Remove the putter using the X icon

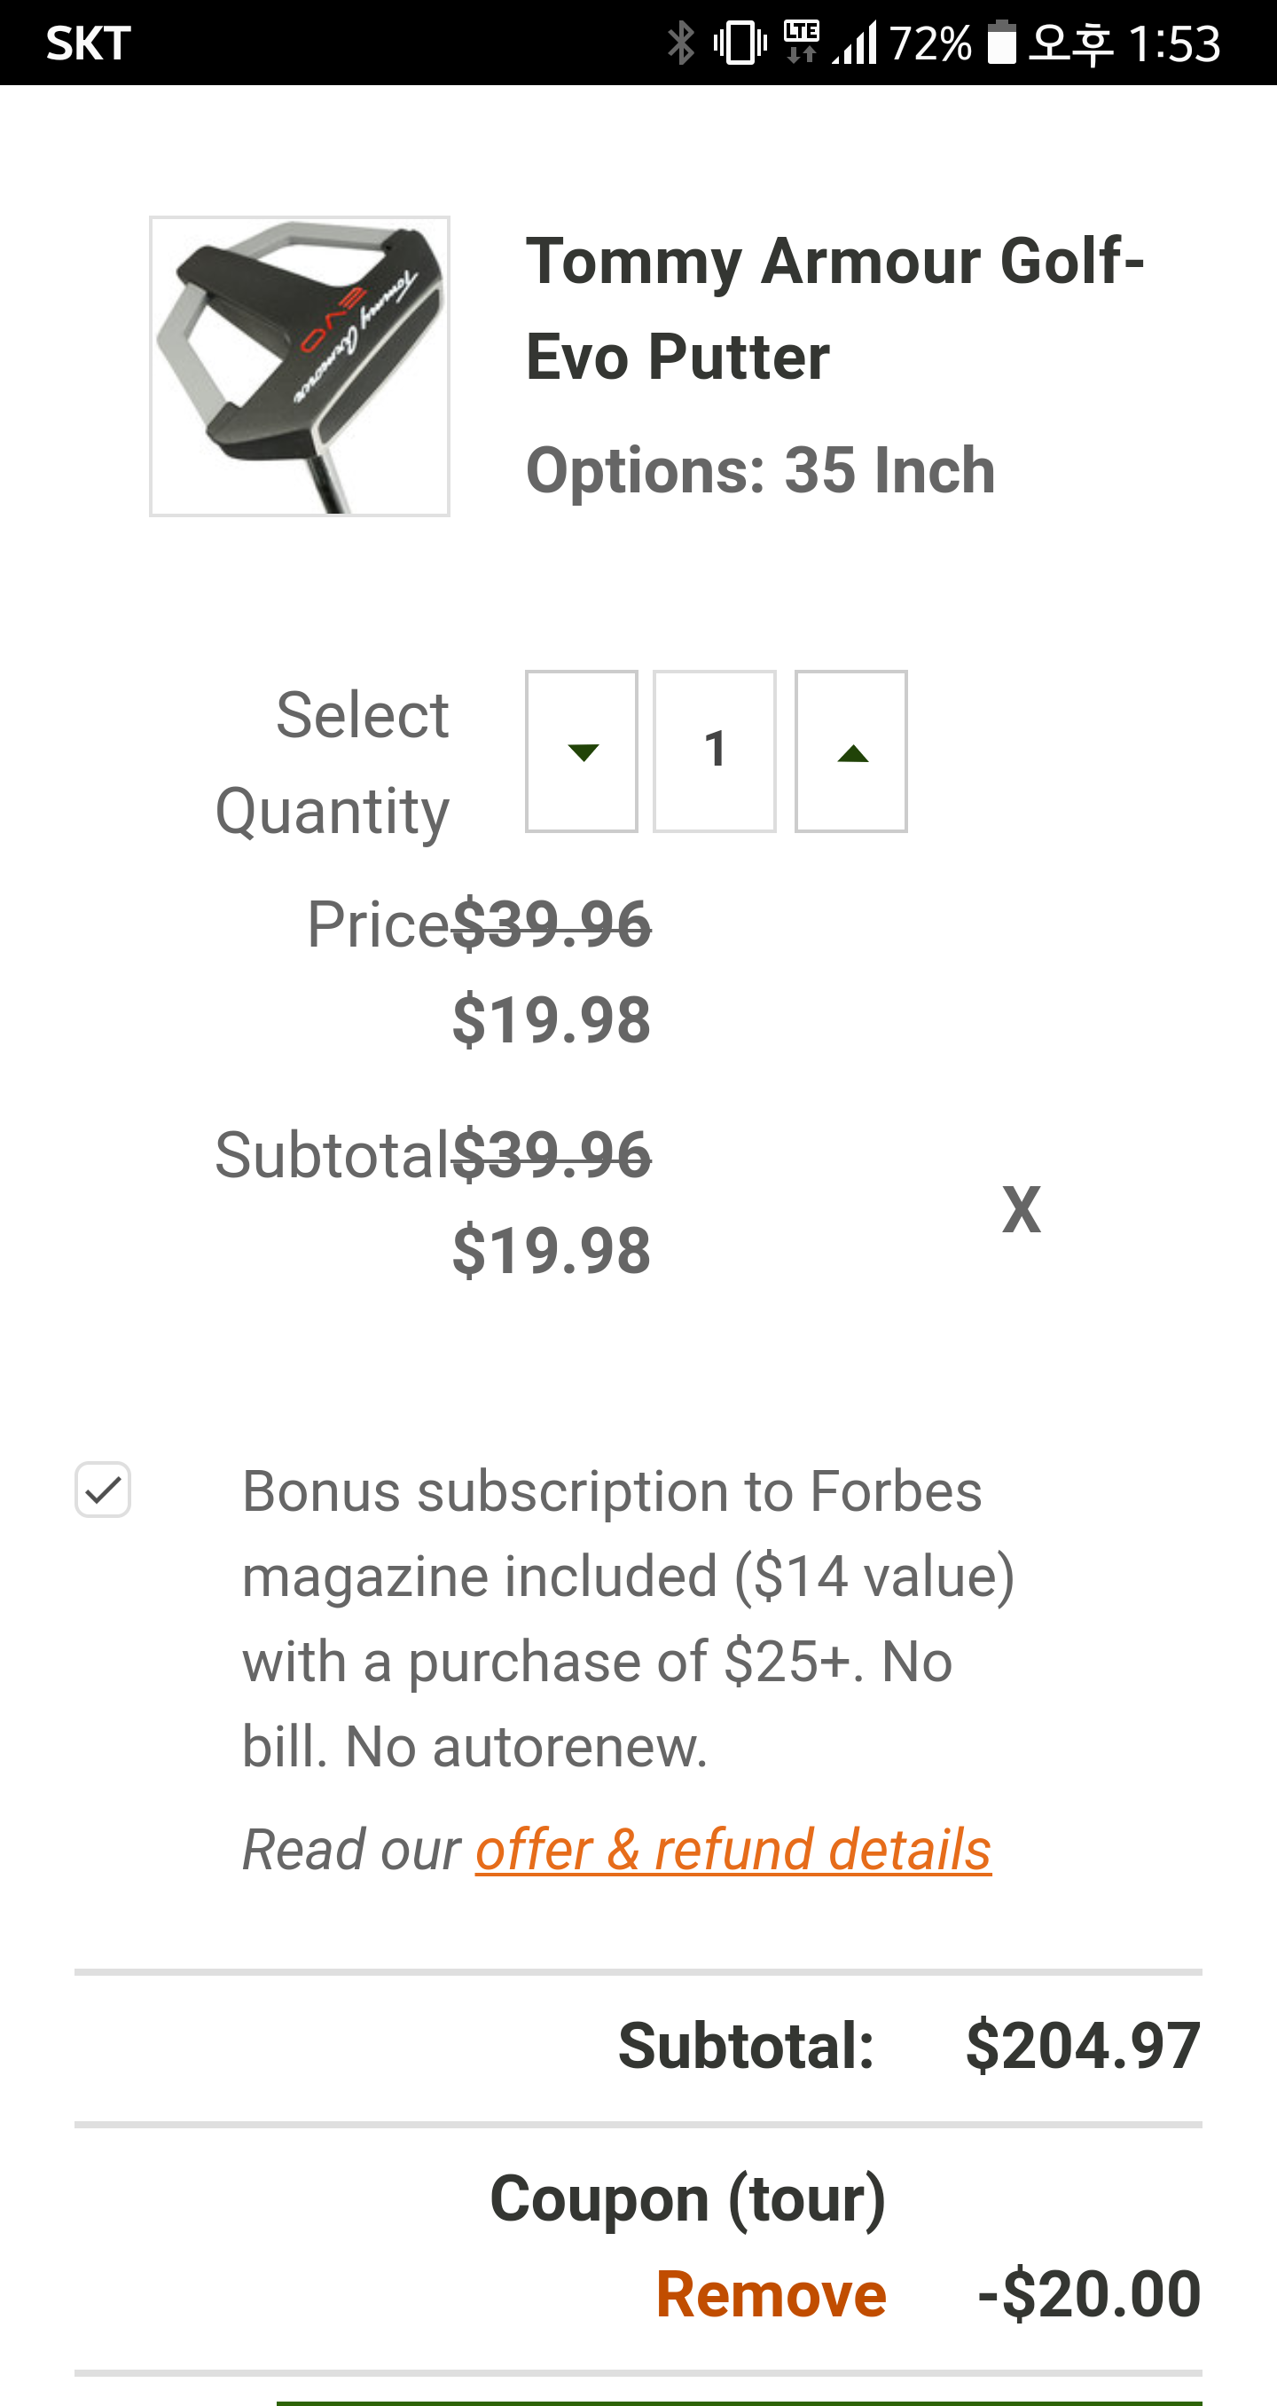tap(1021, 1209)
